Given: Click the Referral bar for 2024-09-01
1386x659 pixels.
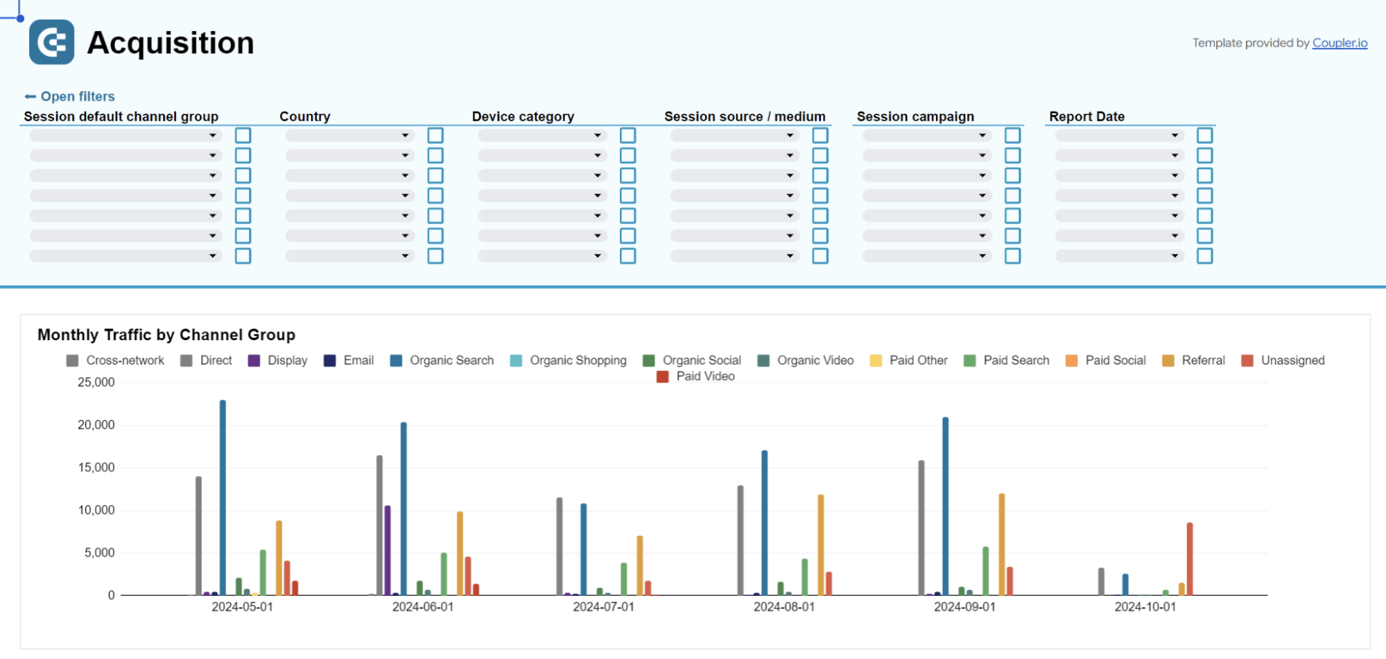Looking at the screenshot, I should (1001, 544).
